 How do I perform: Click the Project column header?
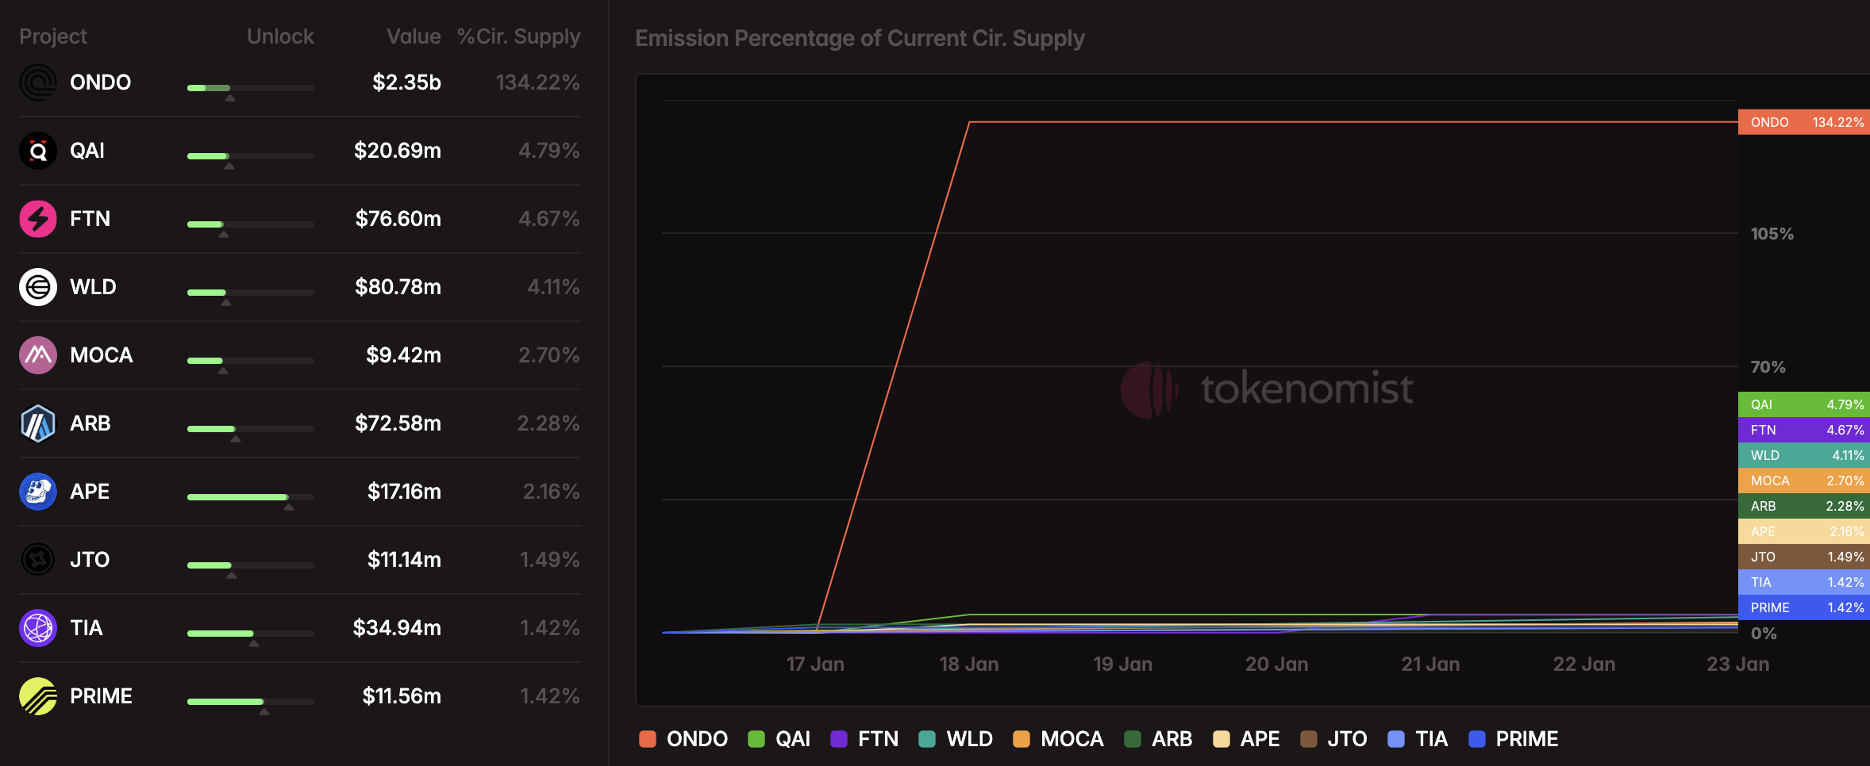tap(53, 36)
